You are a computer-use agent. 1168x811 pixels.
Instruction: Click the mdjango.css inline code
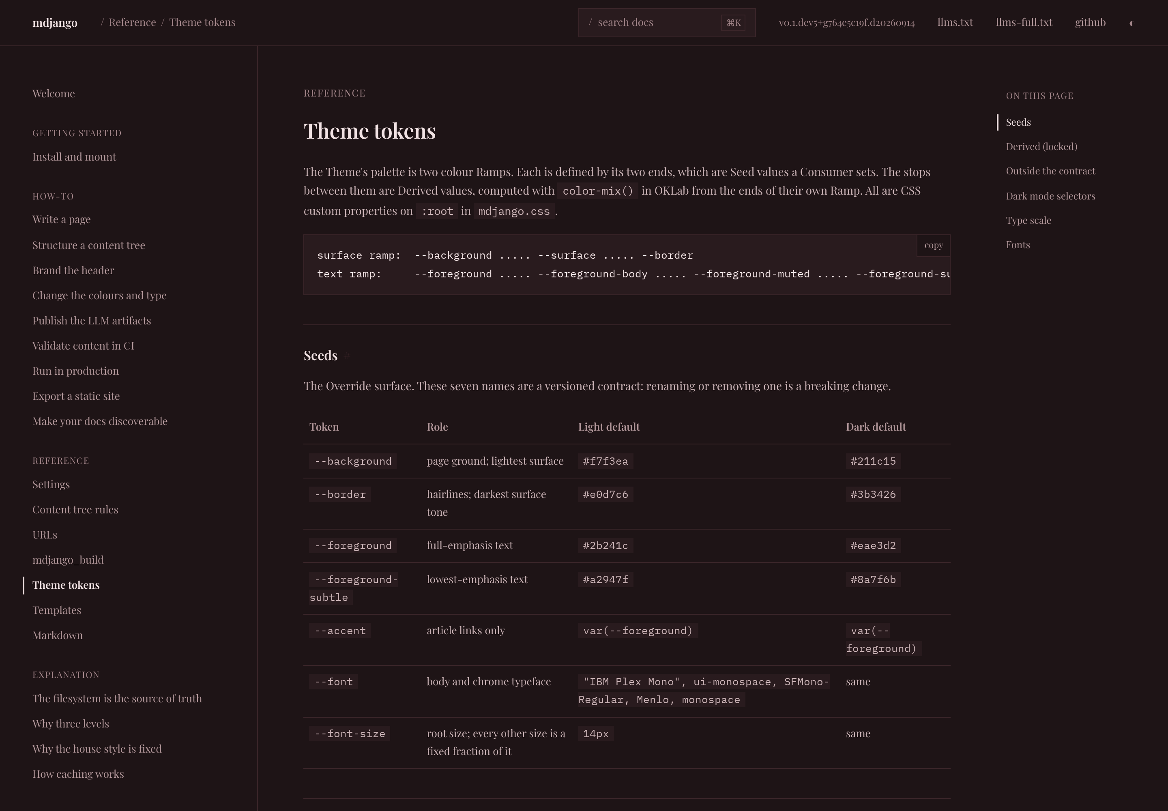tap(514, 211)
